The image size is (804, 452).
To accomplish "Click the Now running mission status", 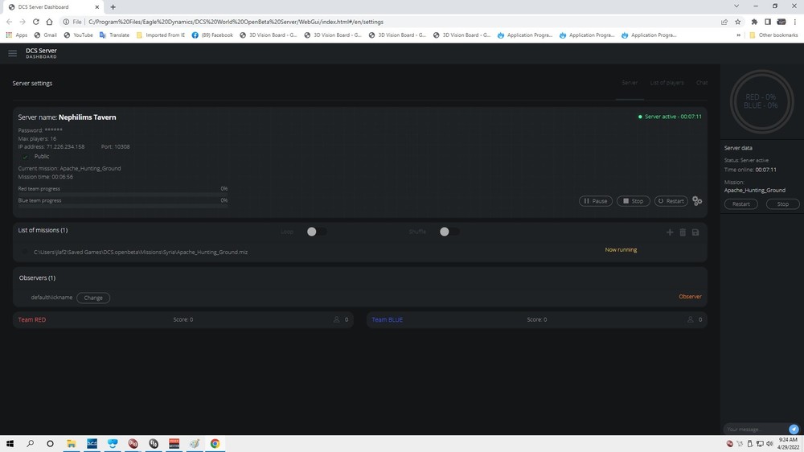I will point(621,250).
